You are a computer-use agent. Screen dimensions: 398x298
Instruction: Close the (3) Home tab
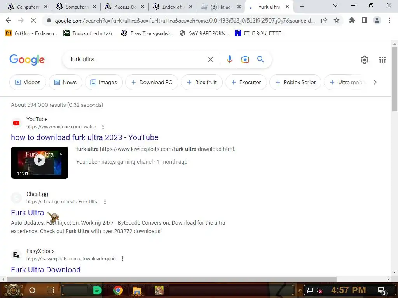239,7
